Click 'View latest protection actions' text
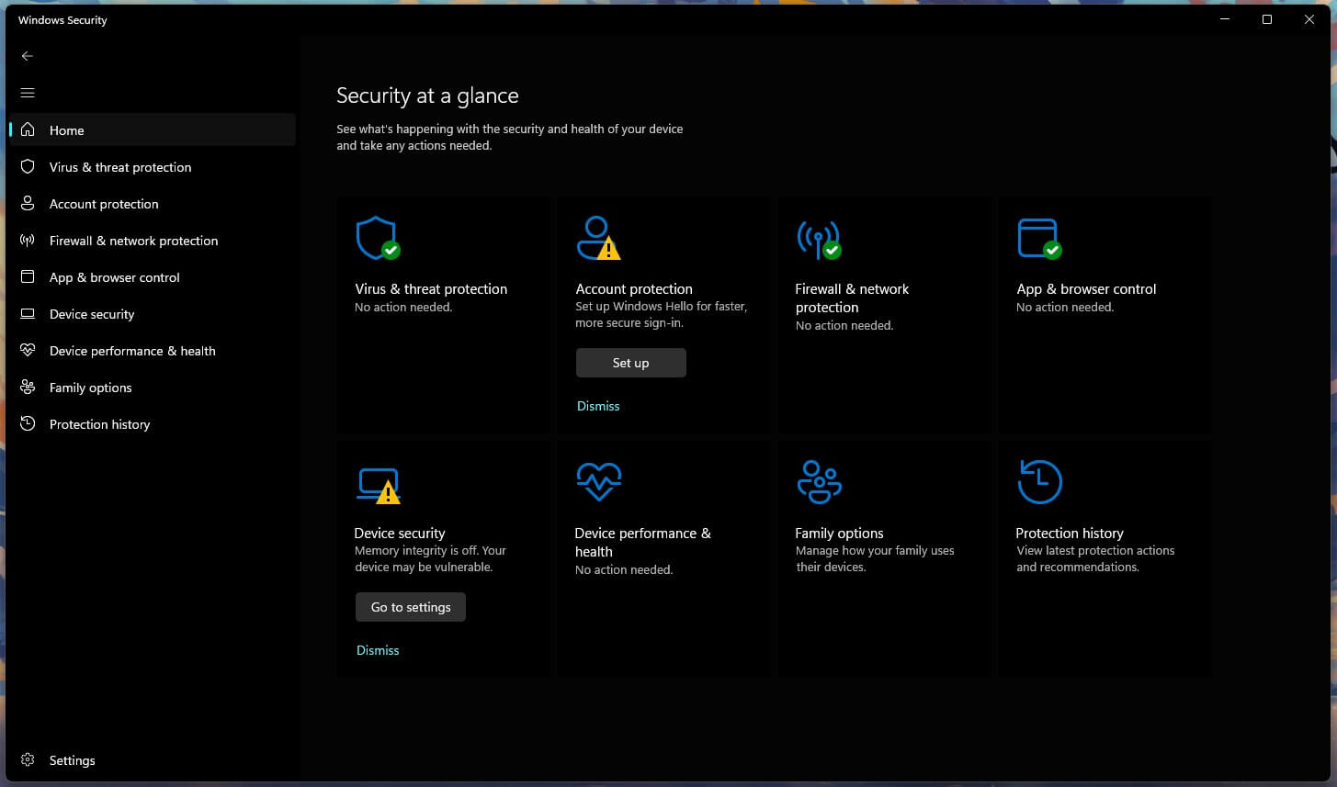The image size is (1337, 787). [1095, 558]
